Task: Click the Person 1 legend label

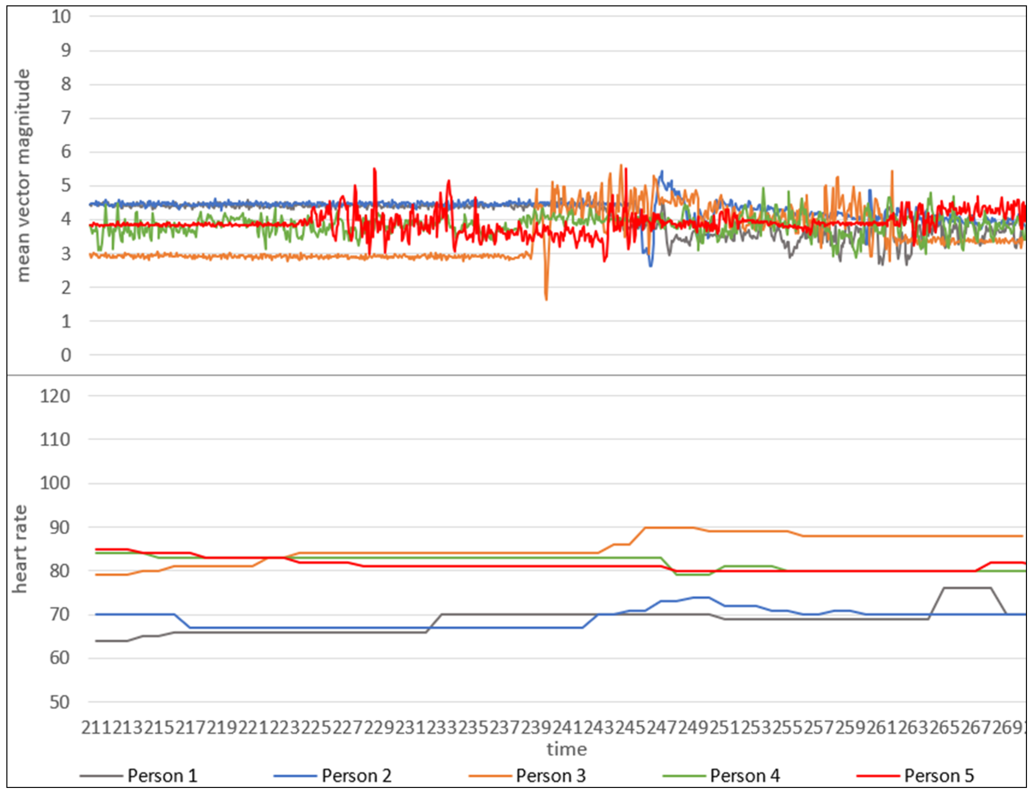Action: pos(162,776)
